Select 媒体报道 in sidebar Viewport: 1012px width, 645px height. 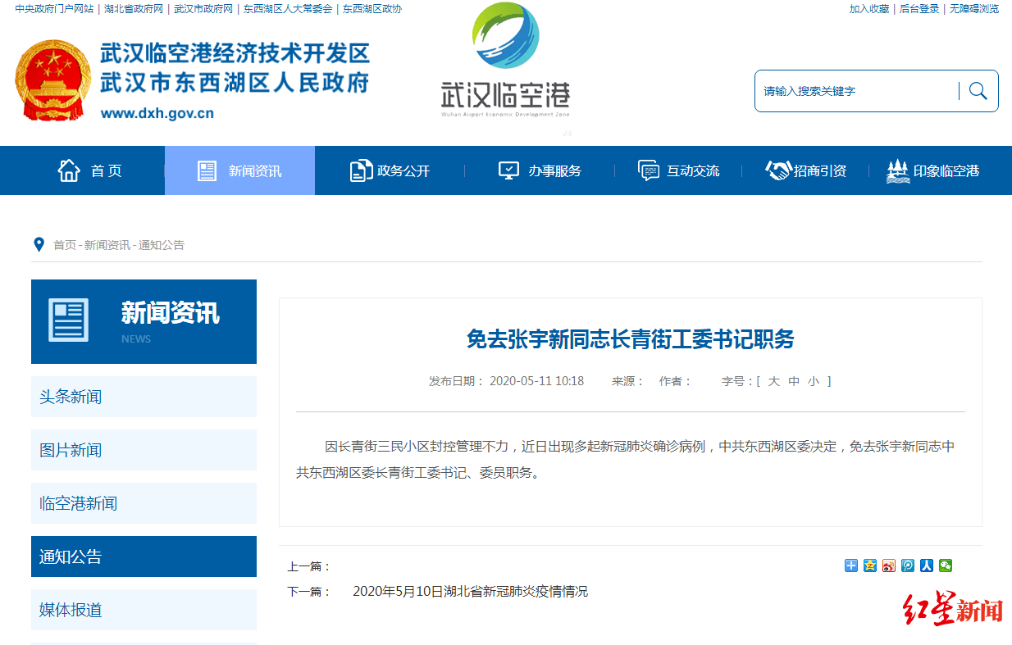[144, 610]
